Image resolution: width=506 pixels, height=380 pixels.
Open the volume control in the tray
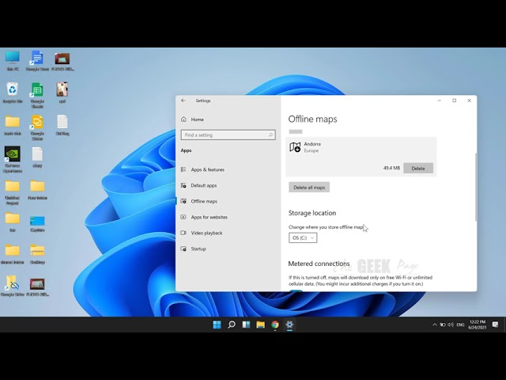click(451, 325)
